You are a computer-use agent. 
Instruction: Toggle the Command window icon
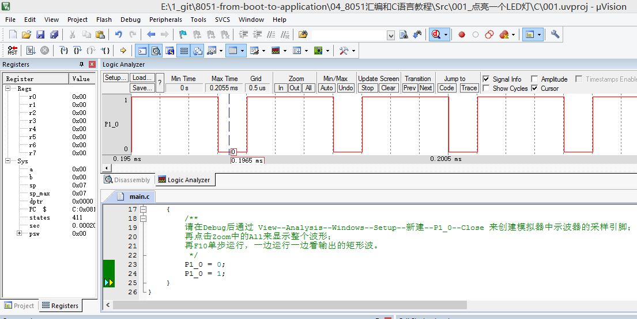pyautogui.click(x=142, y=51)
